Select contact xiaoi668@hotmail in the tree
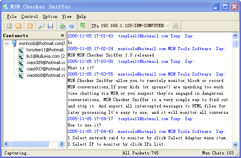Image resolution: width=241 pixels, height=158 pixels. coord(45,75)
